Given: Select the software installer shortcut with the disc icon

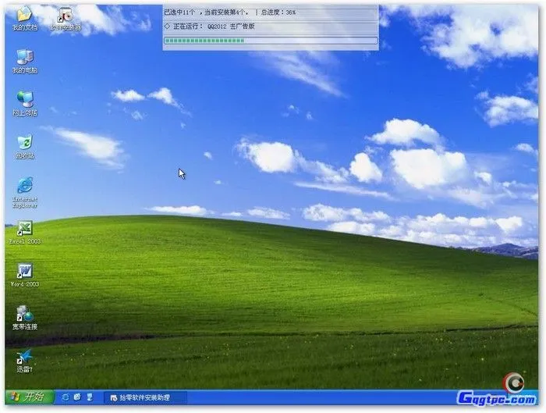Looking at the screenshot, I should [x=66, y=19].
